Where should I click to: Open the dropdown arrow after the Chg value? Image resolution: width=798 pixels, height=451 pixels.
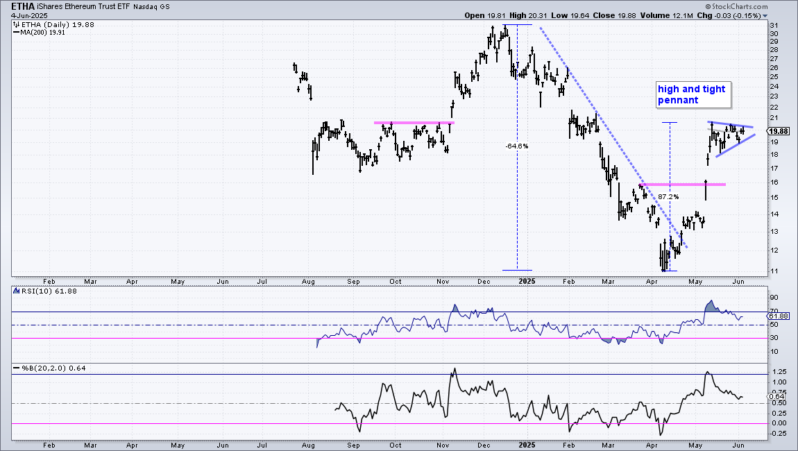click(x=765, y=16)
